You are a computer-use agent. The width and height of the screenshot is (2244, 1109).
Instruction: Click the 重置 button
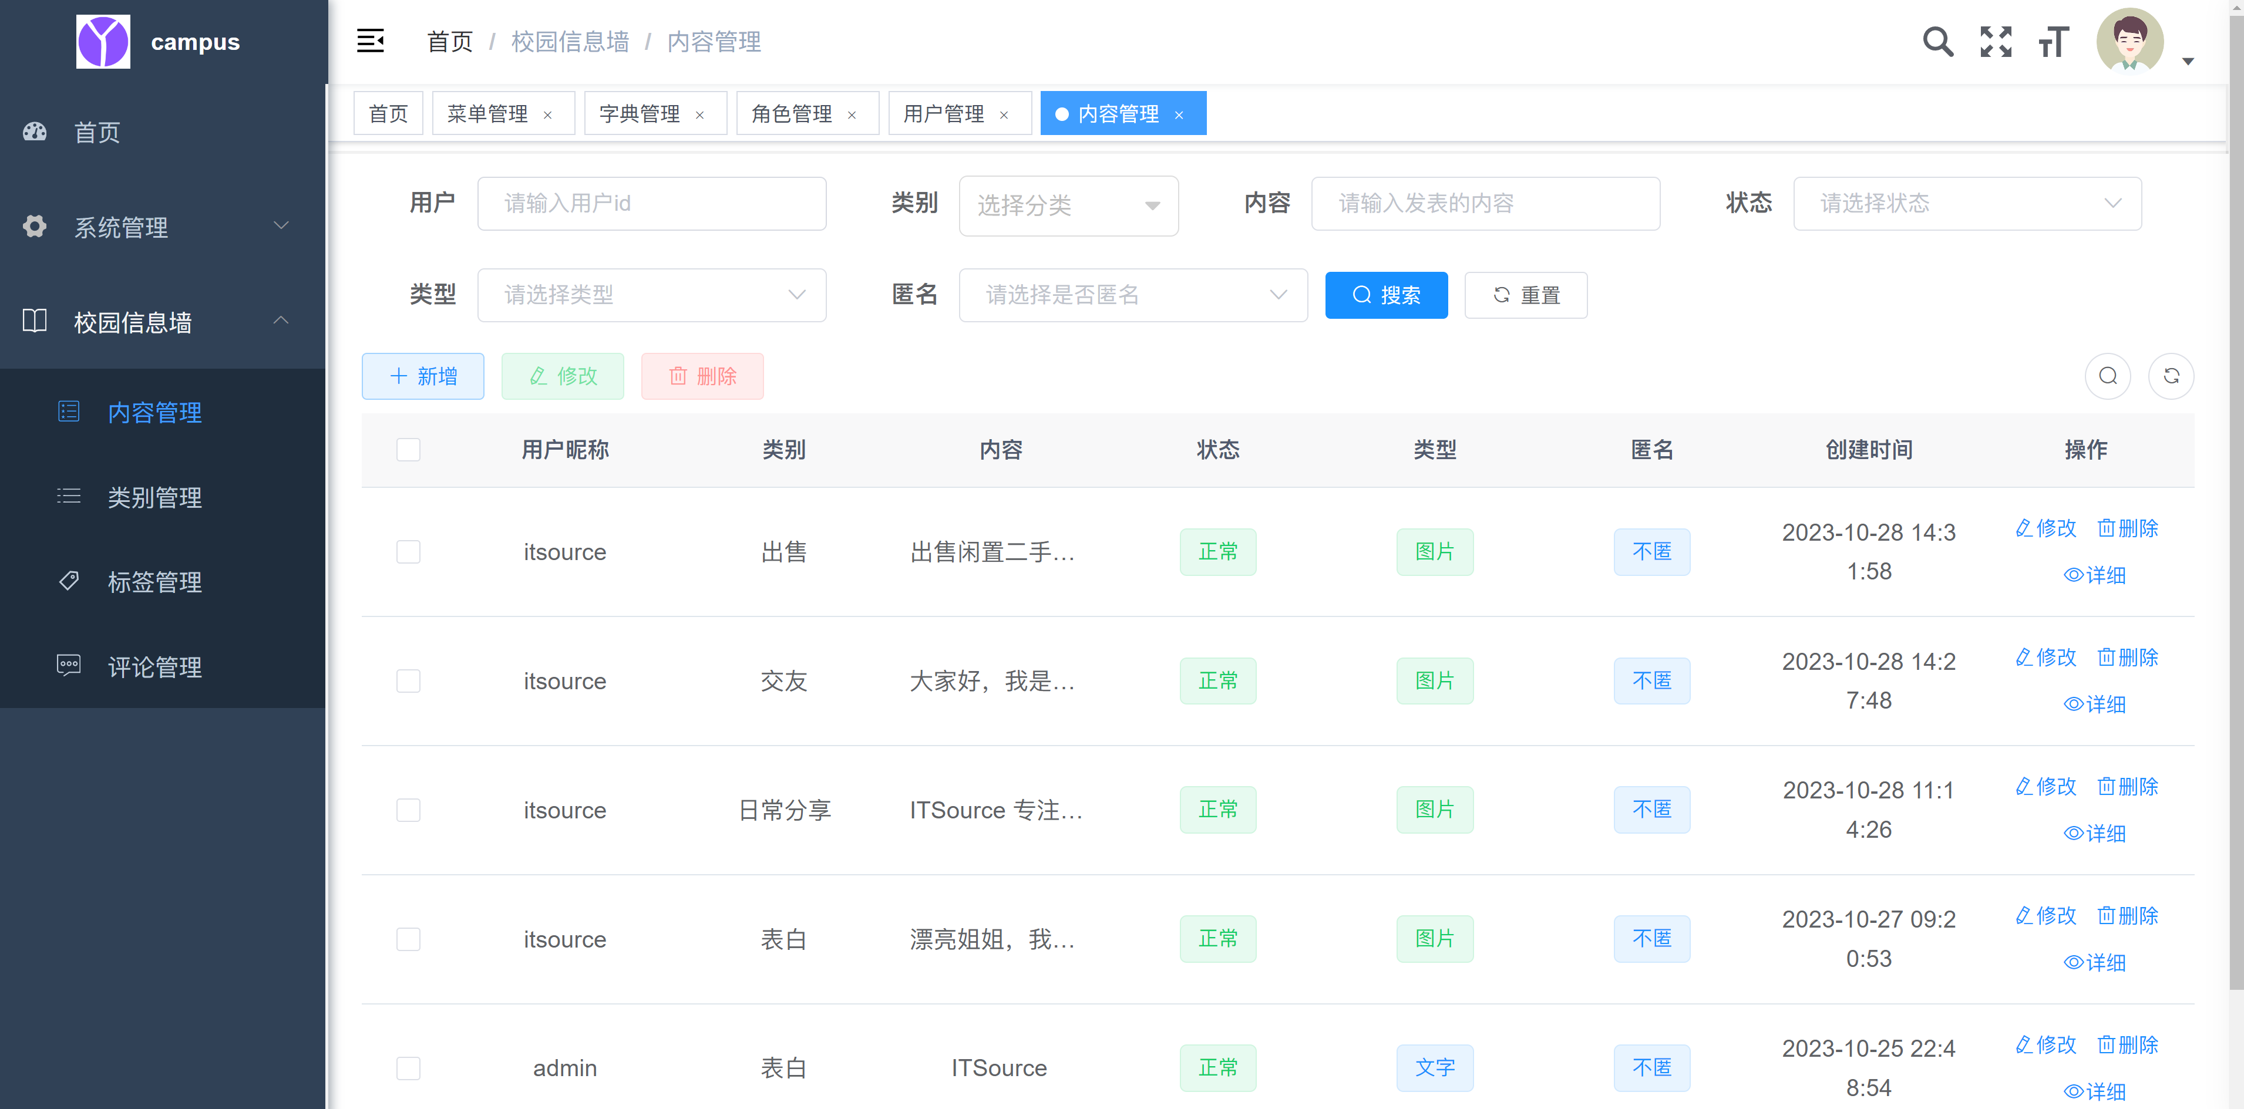point(1525,295)
